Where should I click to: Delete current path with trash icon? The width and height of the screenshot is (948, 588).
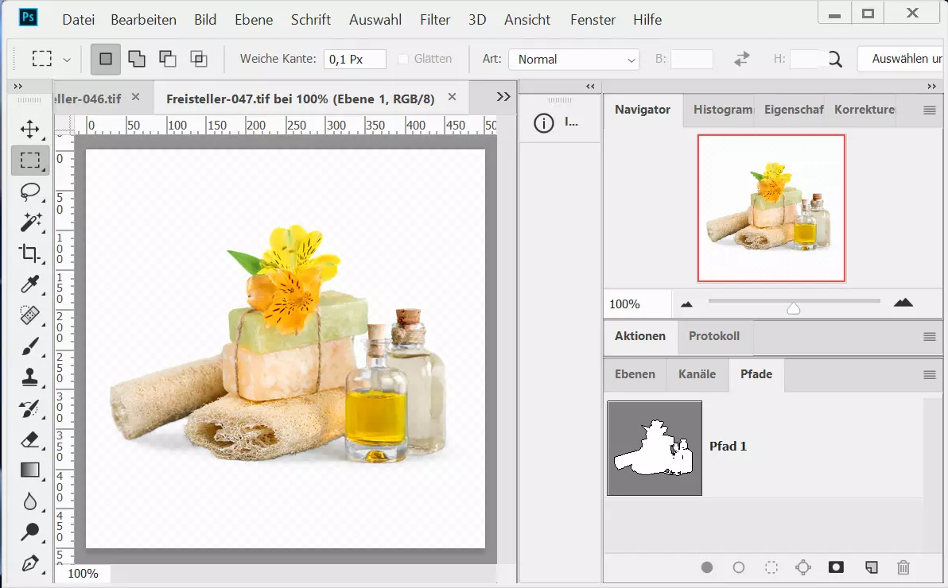[903, 567]
